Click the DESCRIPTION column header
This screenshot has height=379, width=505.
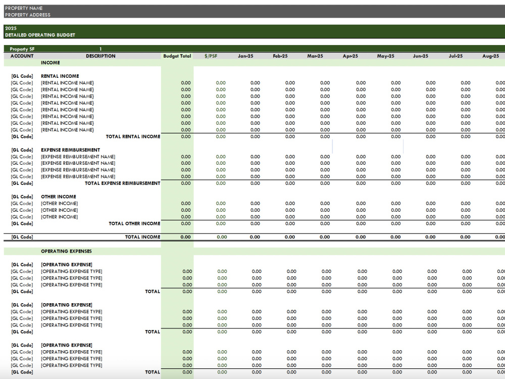(x=100, y=56)
